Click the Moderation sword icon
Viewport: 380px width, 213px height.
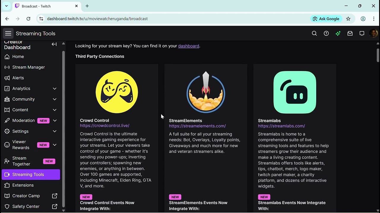(7, 120)
